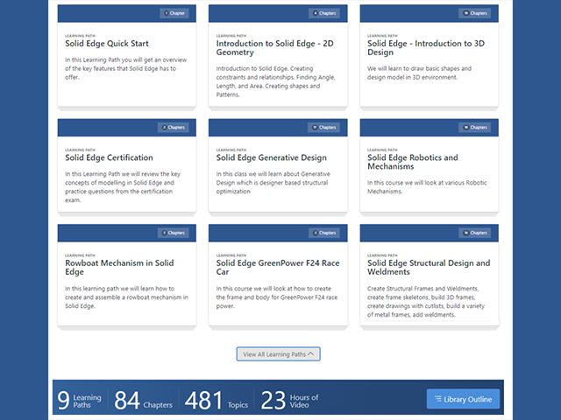Screen dimensions: 561x420
Task: Click chapters badge on Rowboat Mechanism card
Action: coord(174,233)
